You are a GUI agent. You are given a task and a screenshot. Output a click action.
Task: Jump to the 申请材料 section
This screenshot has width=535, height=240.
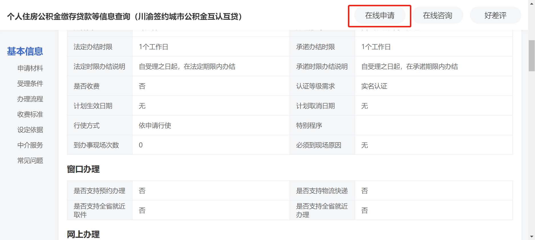[x=30, y=68]
